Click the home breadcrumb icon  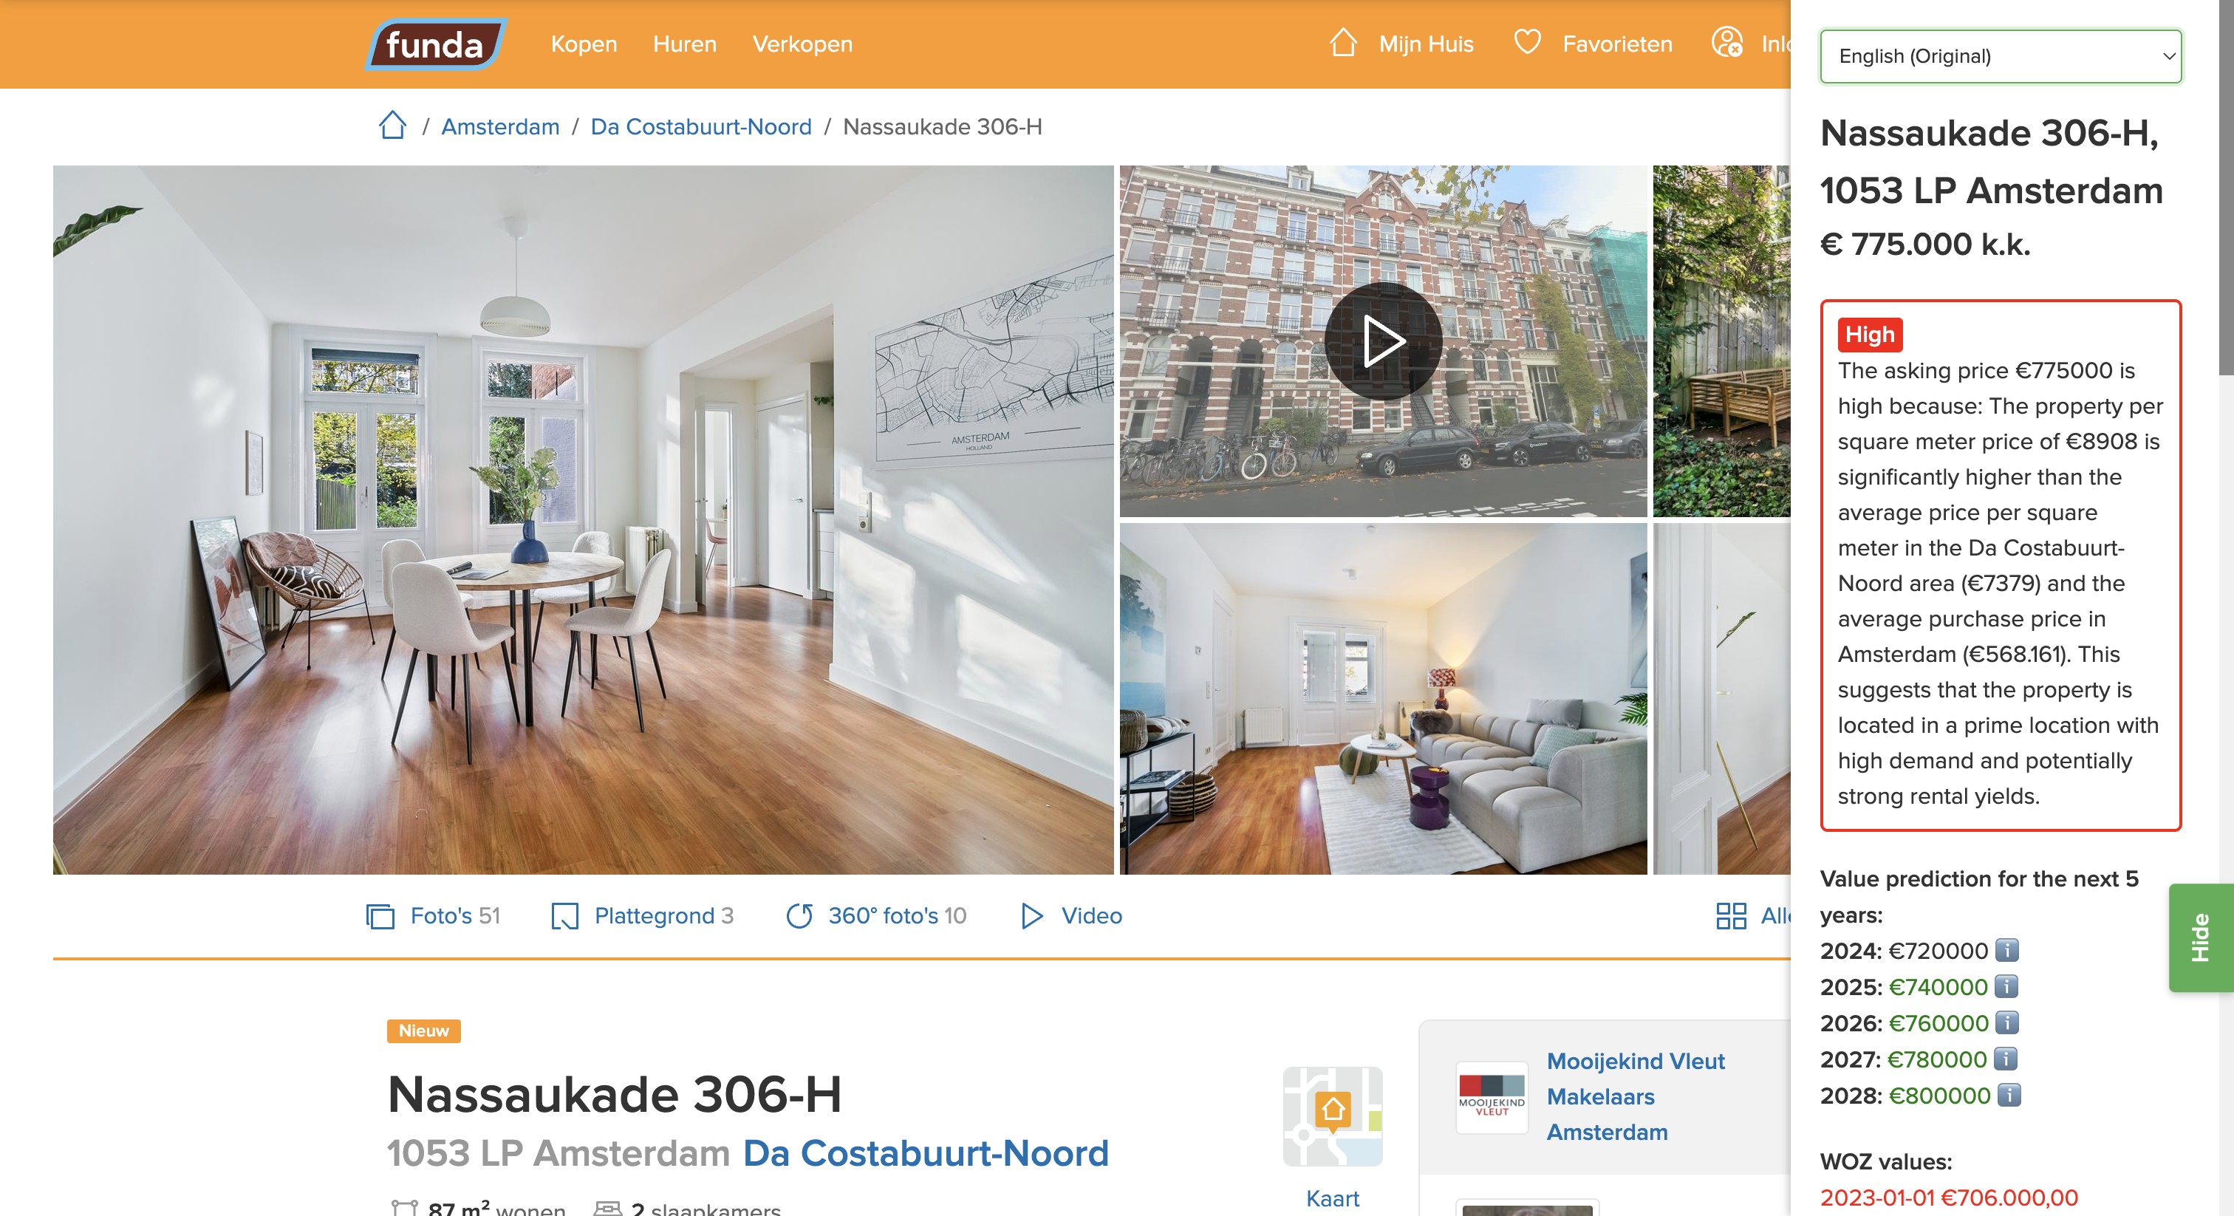coord(392,126)
